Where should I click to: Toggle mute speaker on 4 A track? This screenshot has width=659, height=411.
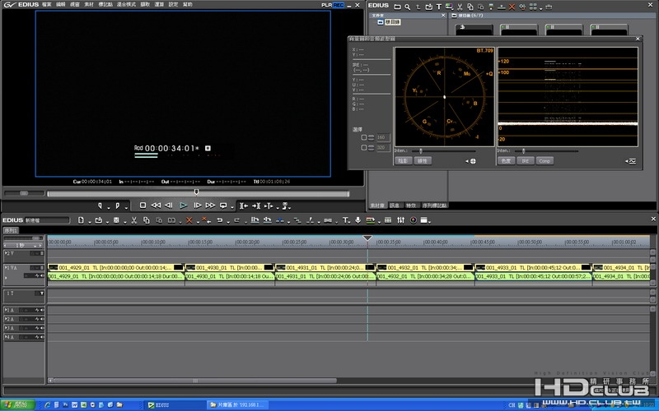42,337
